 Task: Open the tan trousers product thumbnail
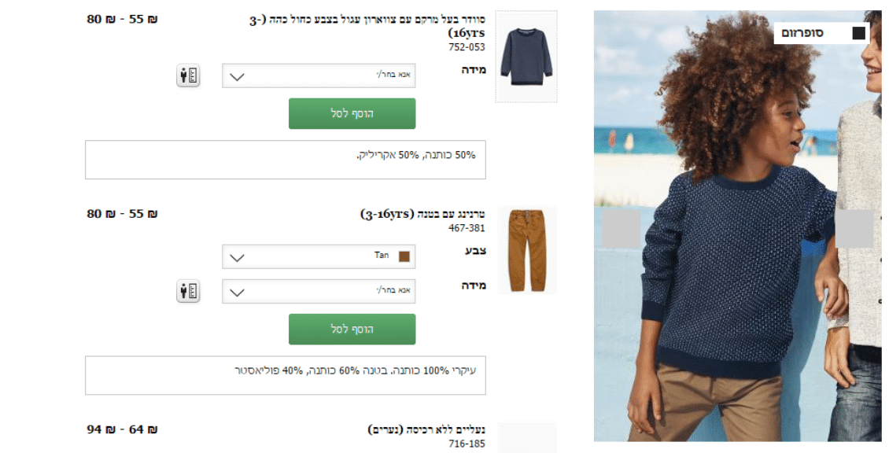(526, 251)
